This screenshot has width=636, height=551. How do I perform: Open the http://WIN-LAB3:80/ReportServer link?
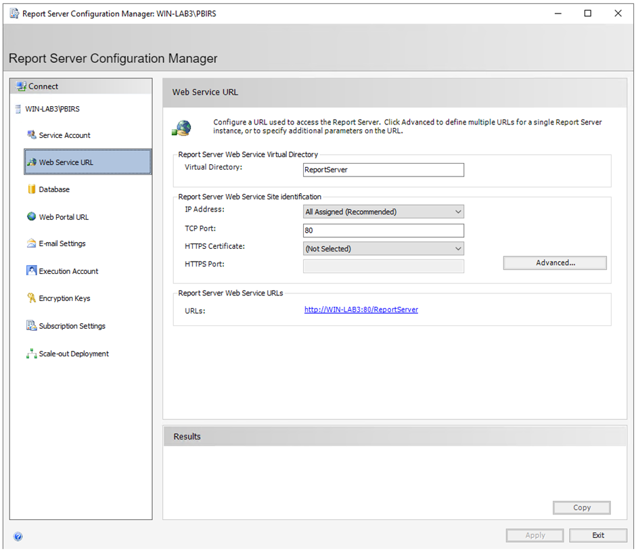[361, 310]
